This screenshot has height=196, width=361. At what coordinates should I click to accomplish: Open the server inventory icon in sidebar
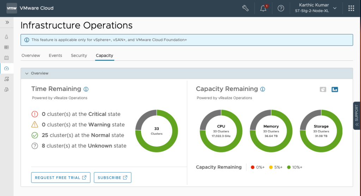coord(7,47)
